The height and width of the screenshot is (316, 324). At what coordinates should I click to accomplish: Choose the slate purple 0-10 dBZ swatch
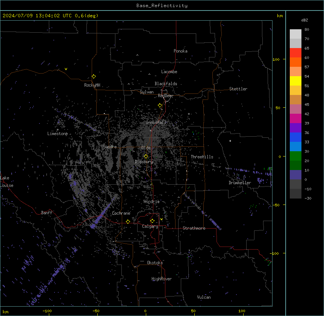coord(295,175)
